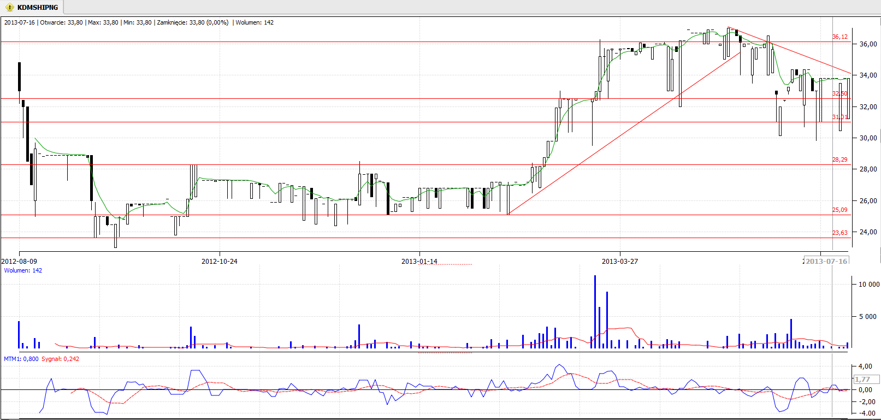This screenshot has height=420, width=881.
Task: Click the 4,00 momentum axis label
Action: [x=865, y=366]
